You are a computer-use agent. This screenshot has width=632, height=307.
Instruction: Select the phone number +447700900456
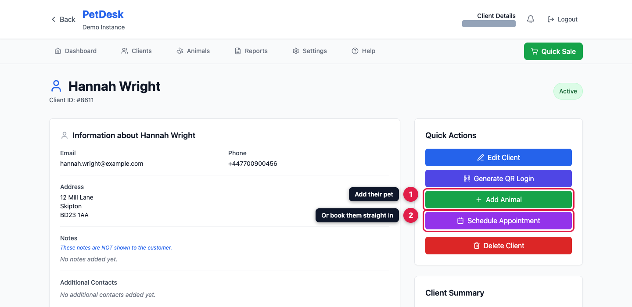tap(253, 164)
